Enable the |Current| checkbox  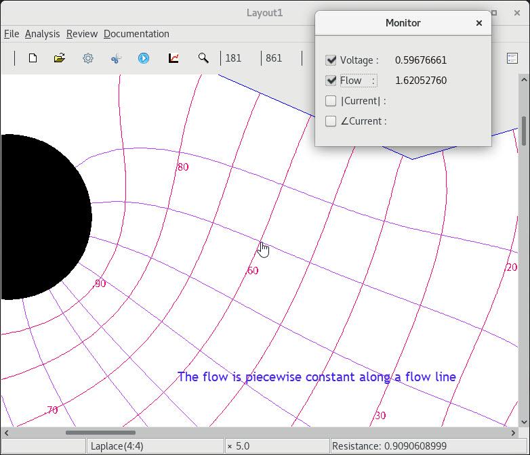click(x=331, y=101)
